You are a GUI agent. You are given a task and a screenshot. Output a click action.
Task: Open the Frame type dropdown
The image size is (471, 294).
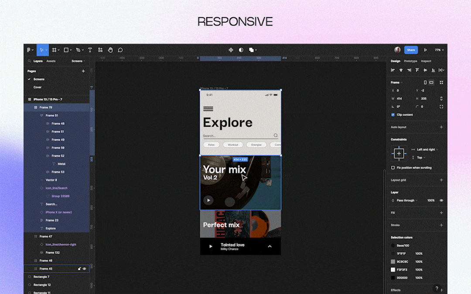pos(396,82)
